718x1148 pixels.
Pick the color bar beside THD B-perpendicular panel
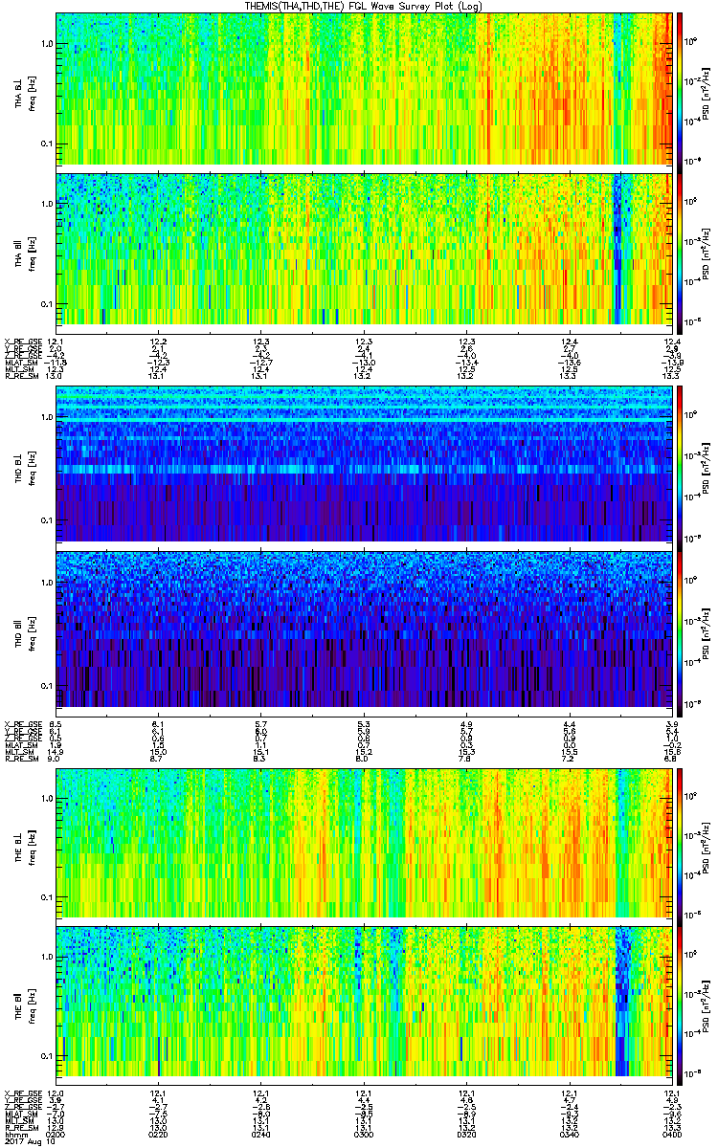(681, 462)
